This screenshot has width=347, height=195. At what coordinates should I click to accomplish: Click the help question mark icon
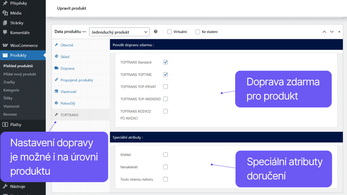156,31
